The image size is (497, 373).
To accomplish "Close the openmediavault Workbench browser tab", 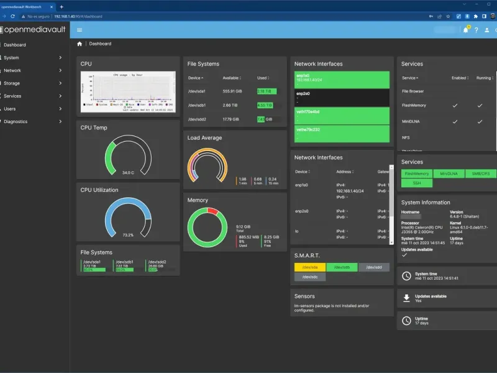I will pyautogui.click(x=52, y=7).
